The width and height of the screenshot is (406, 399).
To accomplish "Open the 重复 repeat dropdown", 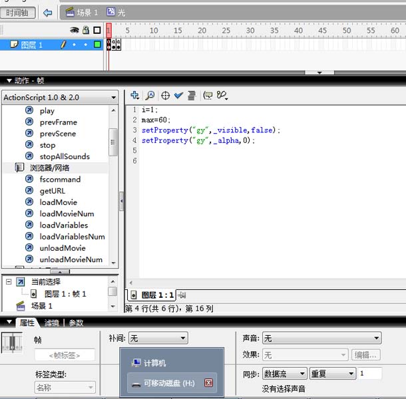I will click(333, 374).
